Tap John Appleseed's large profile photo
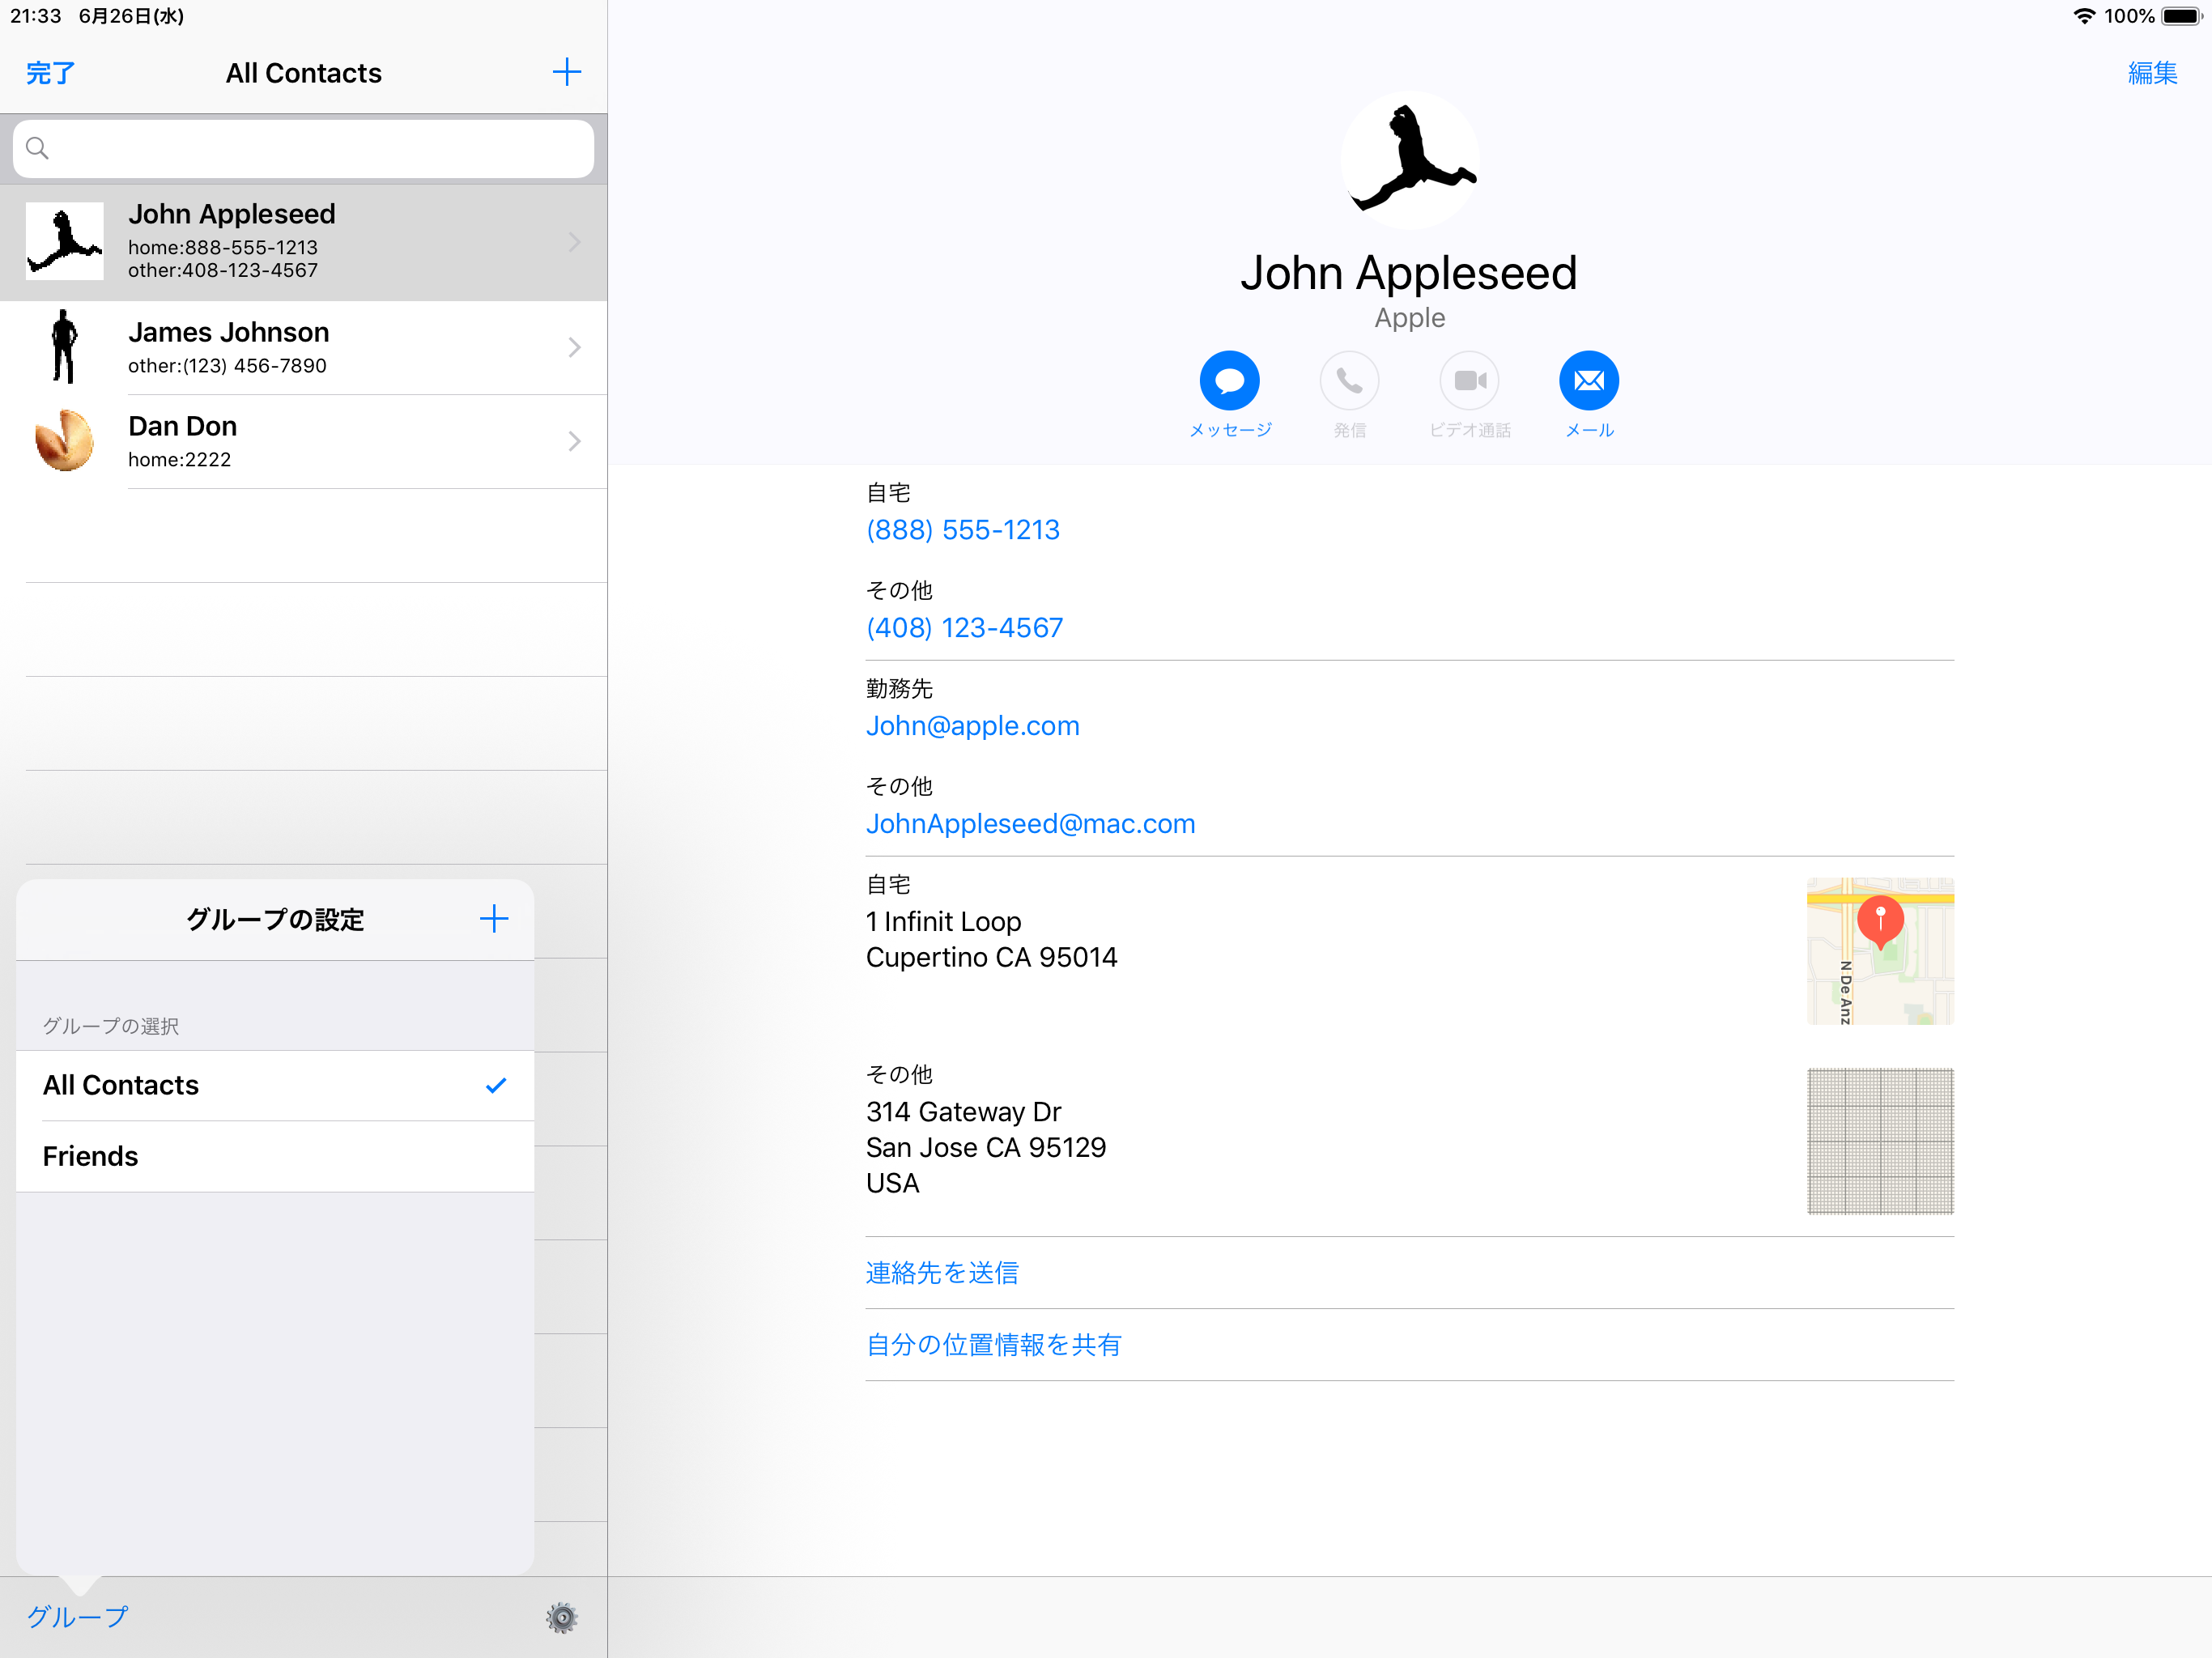 [1409, 161]
